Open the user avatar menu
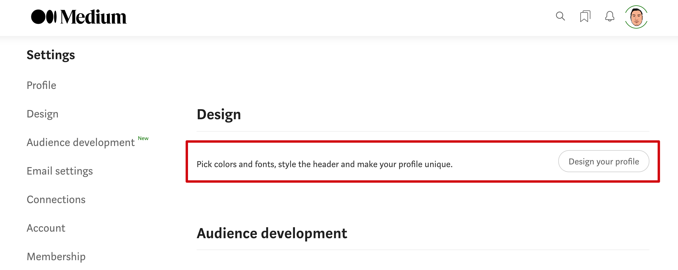 pyautogui.click(x=636, y=17)
